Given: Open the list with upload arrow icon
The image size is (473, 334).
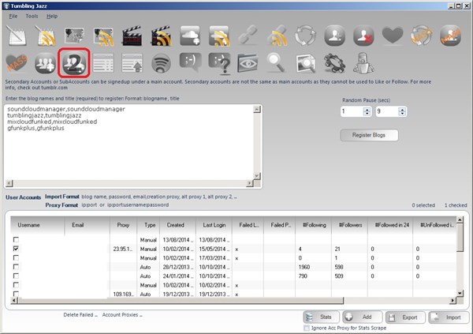Looking at the screenshot, I should [132, 63].
